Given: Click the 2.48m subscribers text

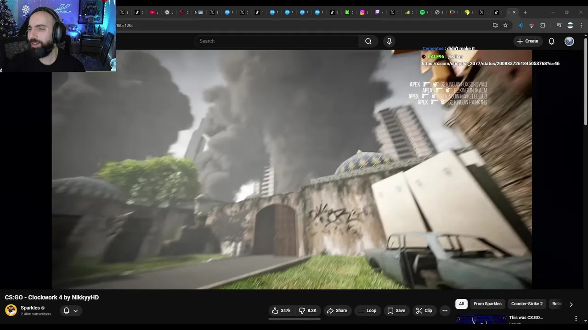Looking at the screenshot, I should pyautogui.click(x=36, y=314).
